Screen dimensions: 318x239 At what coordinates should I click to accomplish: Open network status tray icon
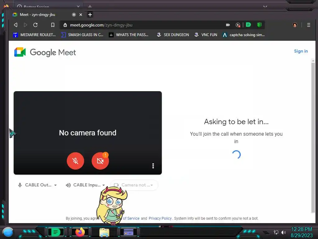click(276, 232)
